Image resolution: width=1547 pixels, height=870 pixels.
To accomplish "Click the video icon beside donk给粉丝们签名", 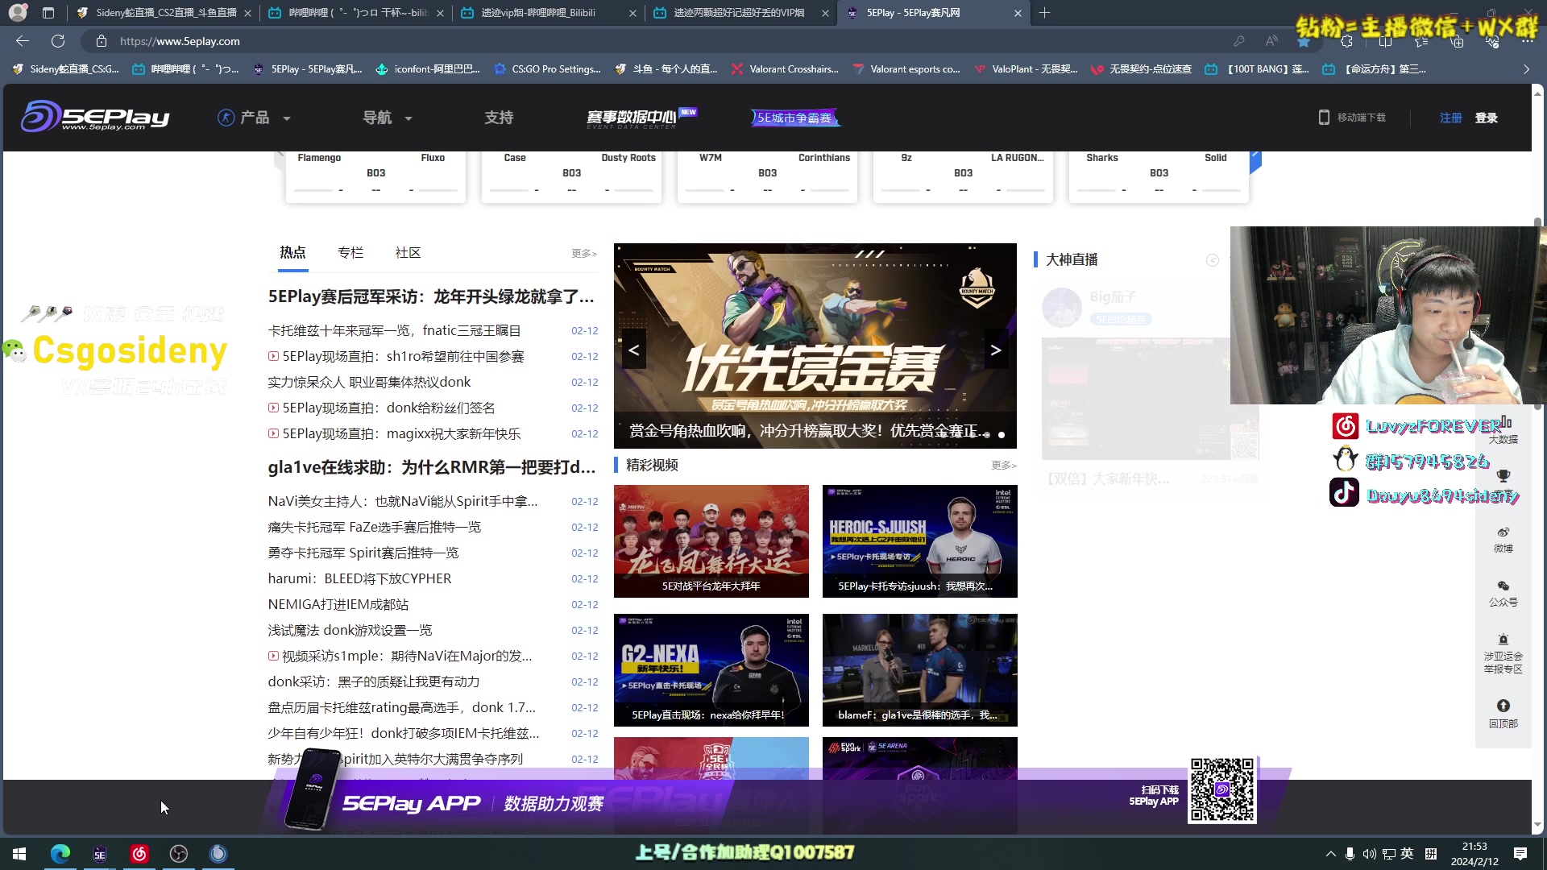I will point(273,408).
